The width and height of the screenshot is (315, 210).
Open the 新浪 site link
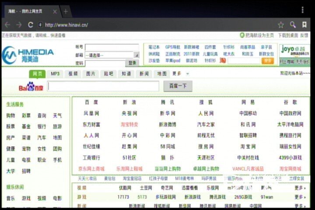129,102
